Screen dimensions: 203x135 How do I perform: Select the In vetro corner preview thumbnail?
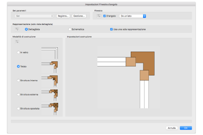click(49, 53)
